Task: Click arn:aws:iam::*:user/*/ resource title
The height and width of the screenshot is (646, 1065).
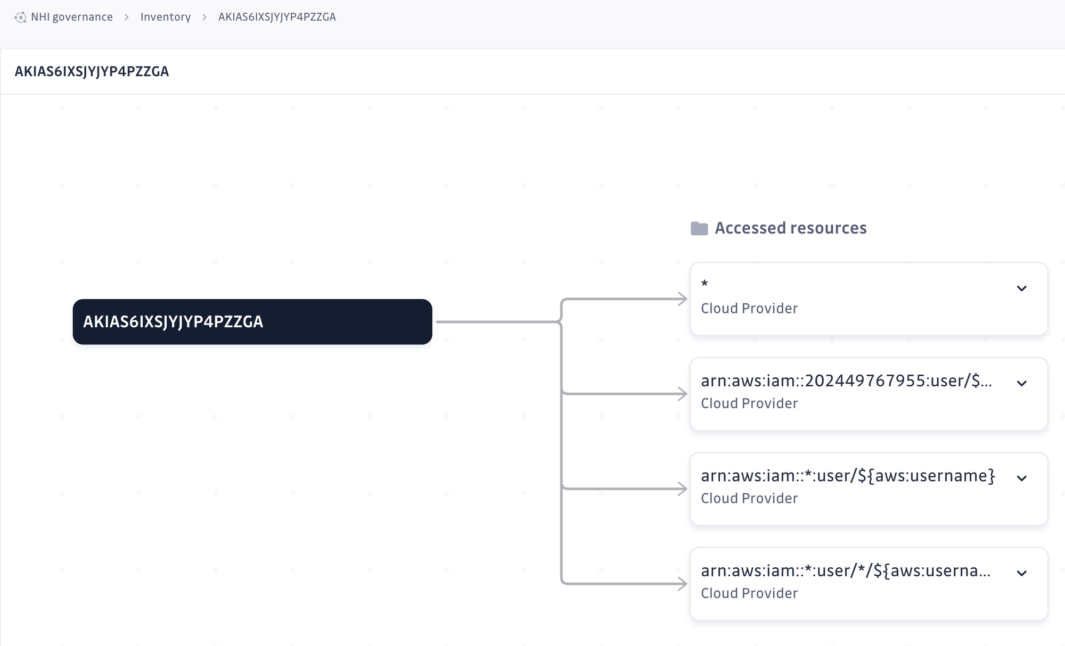Action: click(x=845, y=571)
